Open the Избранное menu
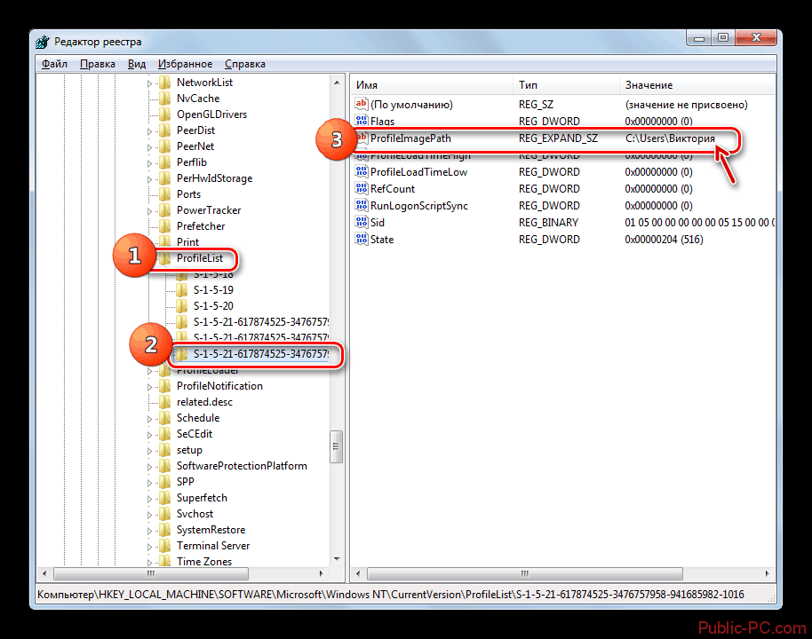Screen dimensions: 812x639 point(185,64)
